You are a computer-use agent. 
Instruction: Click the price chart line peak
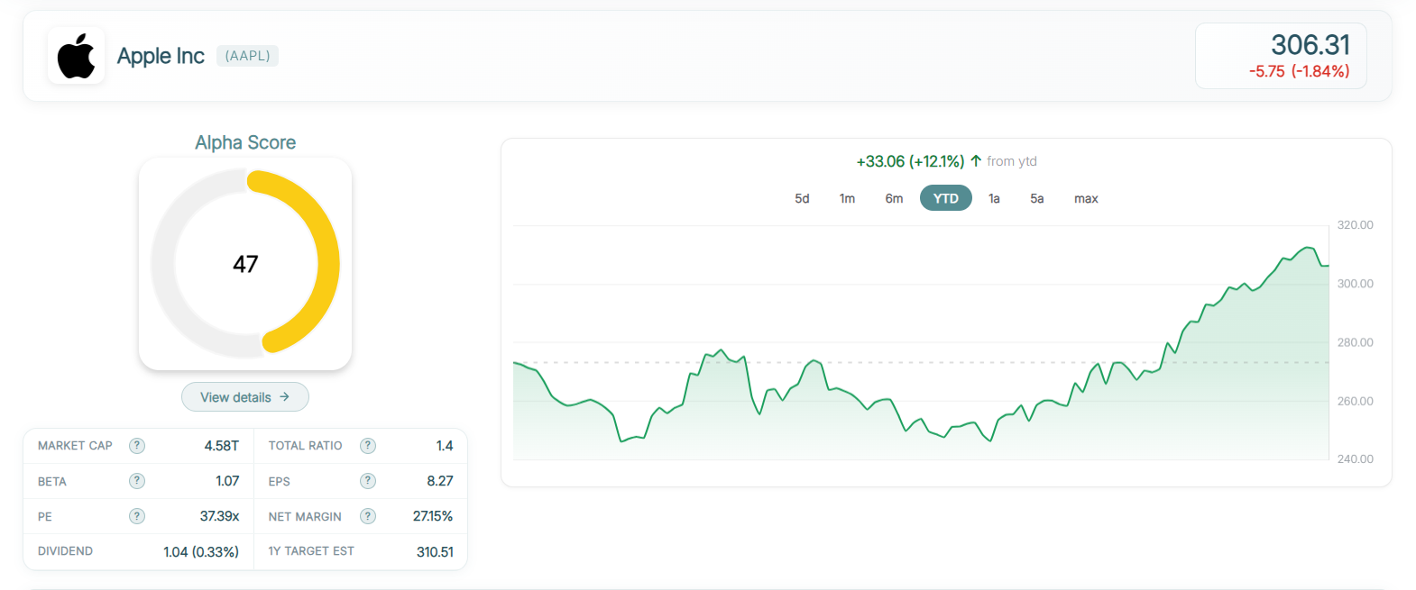coord(1308,248)
